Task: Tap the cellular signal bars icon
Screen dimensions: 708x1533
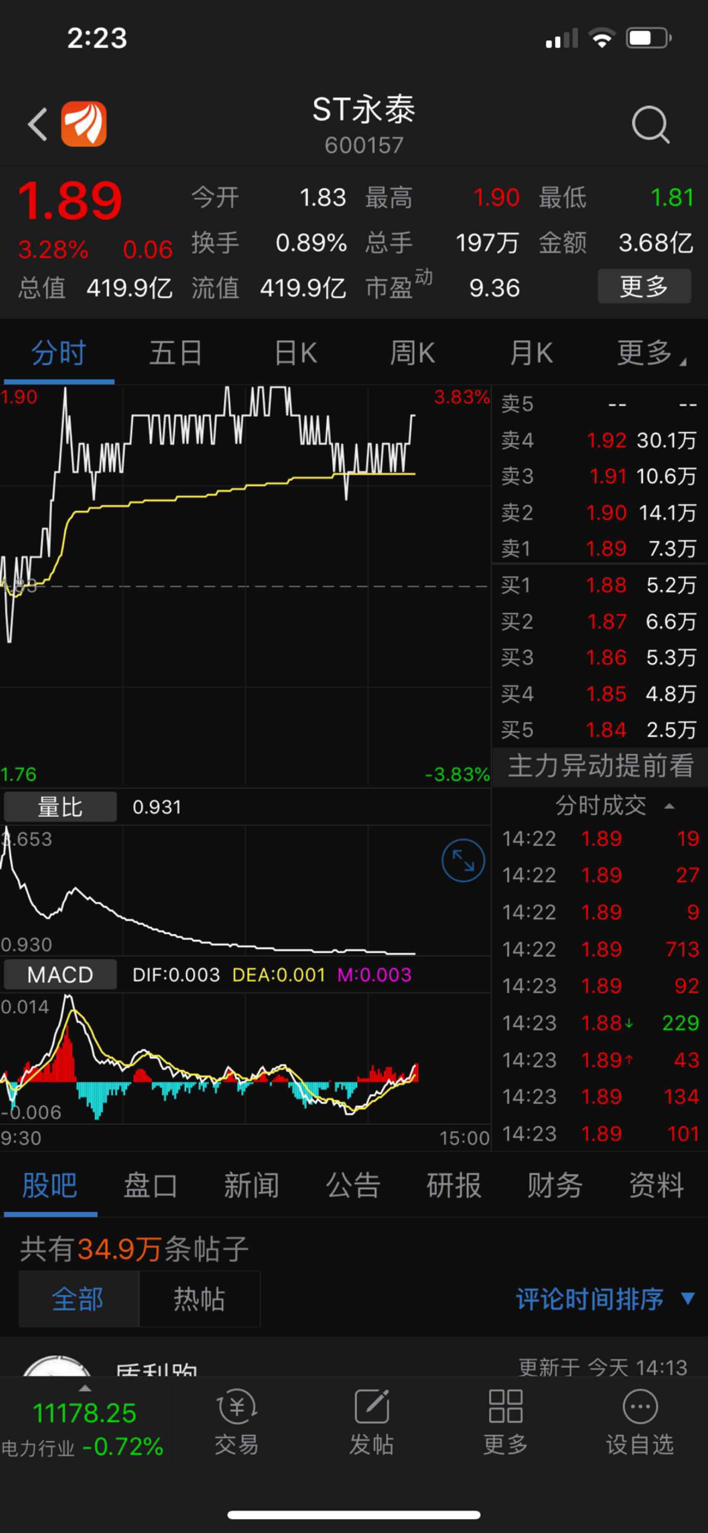Action: click(x=562, y=39)
